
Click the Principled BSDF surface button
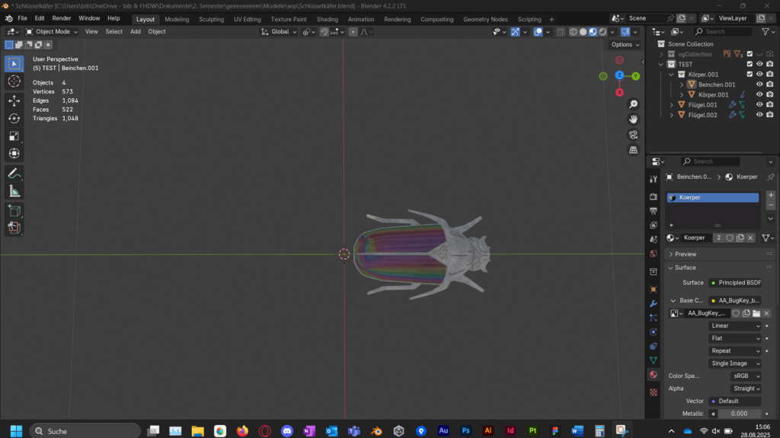click(734, 282)
